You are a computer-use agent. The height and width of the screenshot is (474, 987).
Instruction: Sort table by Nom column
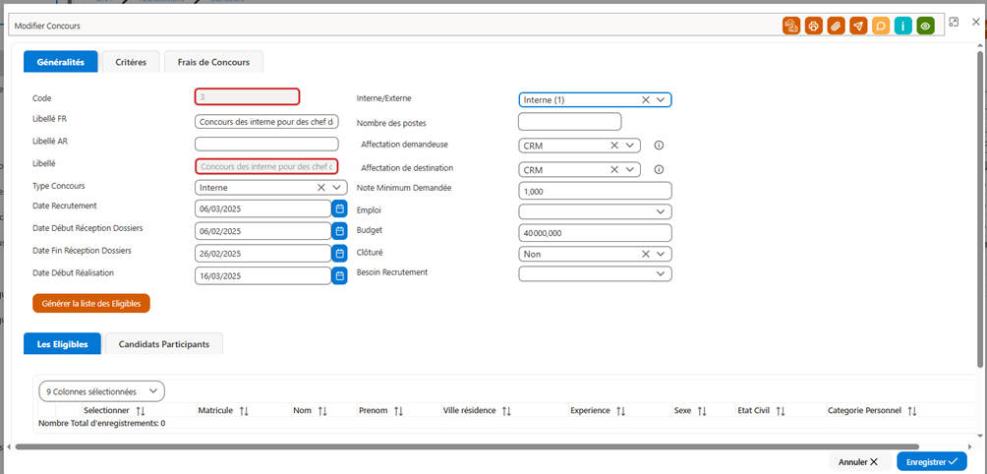tap(322, 410)
